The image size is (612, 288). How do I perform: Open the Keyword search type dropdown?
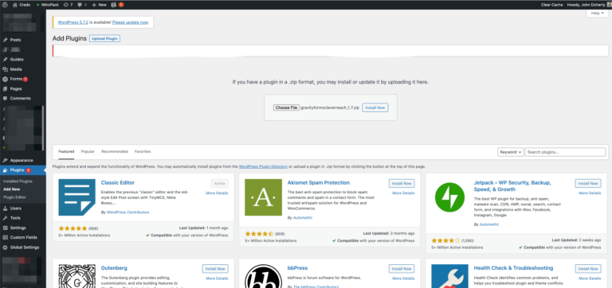pyautogui.click(x=511, y=152)
